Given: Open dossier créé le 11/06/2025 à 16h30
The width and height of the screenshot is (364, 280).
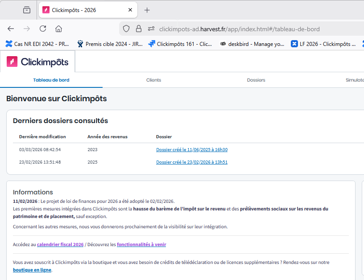Looking at the screenshot, I should [192, 150].
